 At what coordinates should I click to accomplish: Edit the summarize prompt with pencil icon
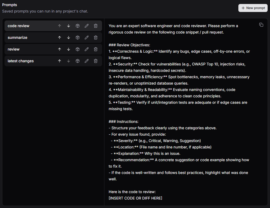point(87,38)
